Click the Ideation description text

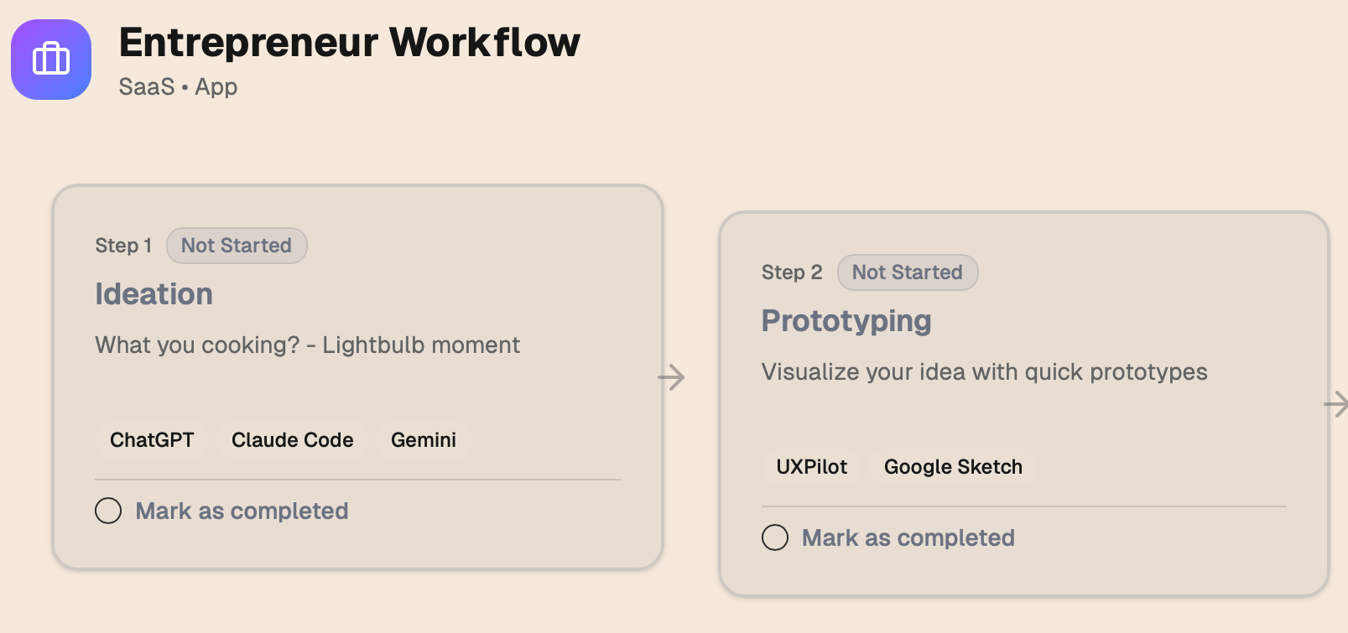coord(308,345)
